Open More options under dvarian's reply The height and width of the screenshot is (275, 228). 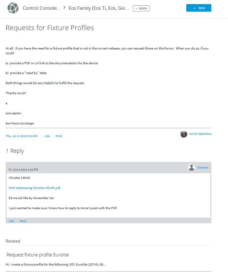coord(23,221)
